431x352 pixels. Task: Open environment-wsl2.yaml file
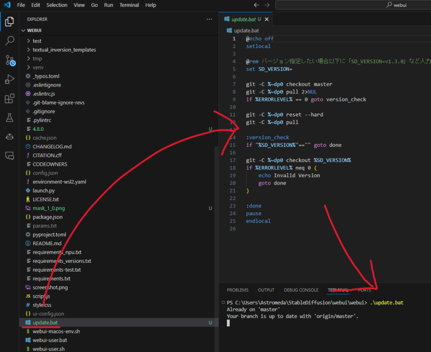[x=119, y=182]
